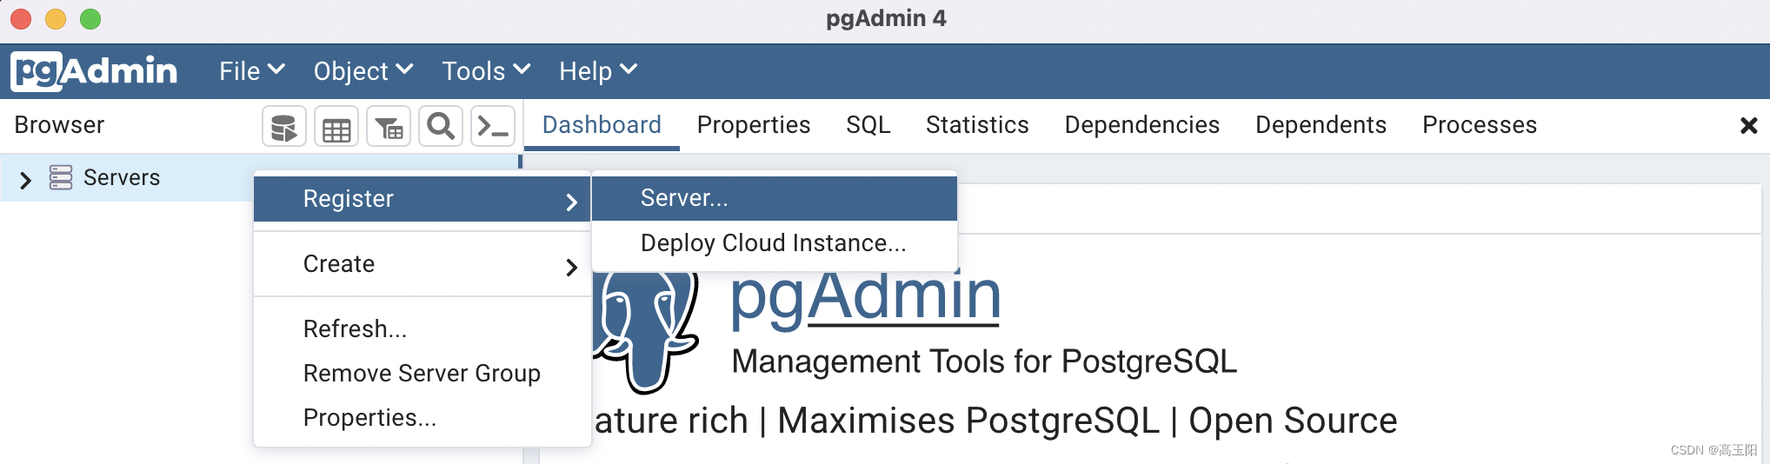Click the macOS yellow minimize button
This screenshot has width=1770, height=464.
[56, 18]
